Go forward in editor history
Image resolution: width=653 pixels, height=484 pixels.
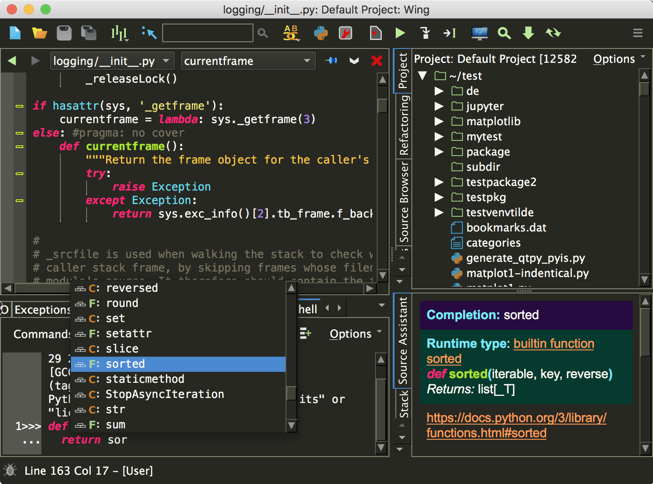coord(35,61)
